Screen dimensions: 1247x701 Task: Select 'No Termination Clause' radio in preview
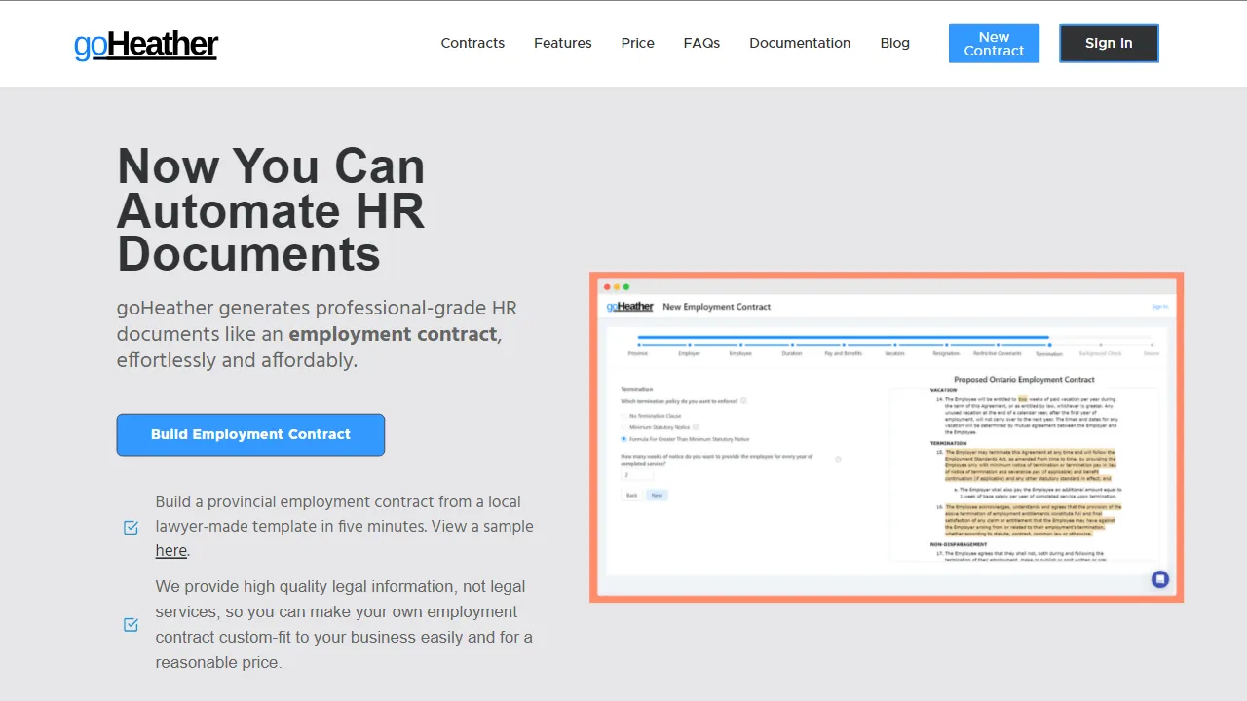click(624, 416)
